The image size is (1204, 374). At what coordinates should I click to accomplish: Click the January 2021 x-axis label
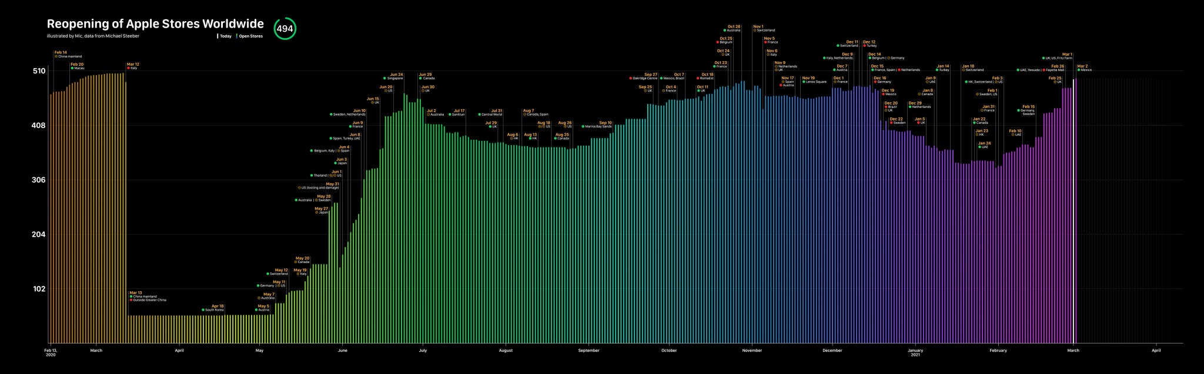coord(915,352)
